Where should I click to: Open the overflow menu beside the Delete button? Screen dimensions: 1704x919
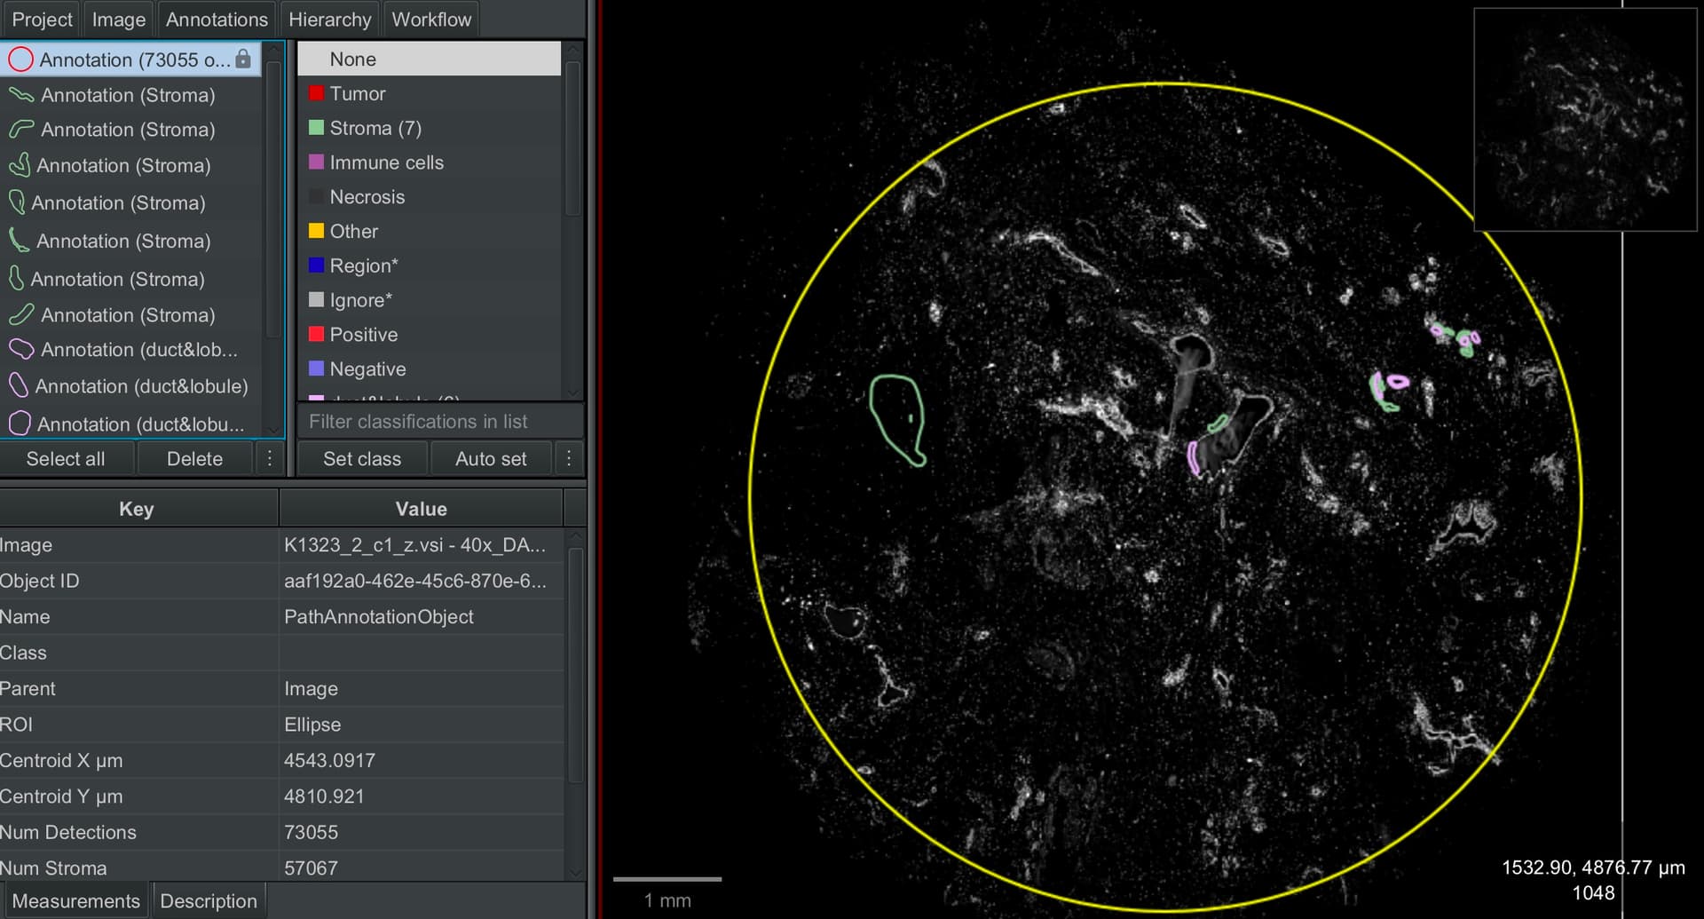point(270,458)
